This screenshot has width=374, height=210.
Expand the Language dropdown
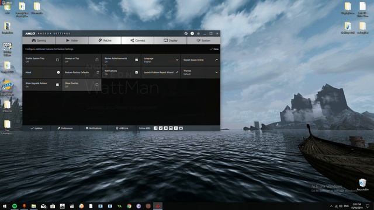tap(177, 60)
